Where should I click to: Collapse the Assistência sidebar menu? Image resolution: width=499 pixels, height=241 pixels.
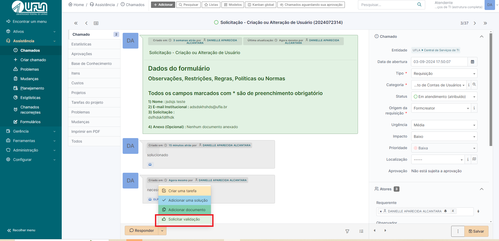31,41
